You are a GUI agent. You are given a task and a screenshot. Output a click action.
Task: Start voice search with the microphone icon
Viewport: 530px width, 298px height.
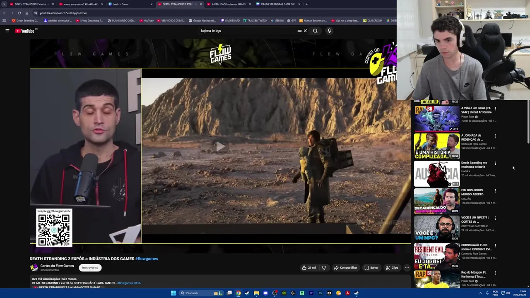(329, 31)
